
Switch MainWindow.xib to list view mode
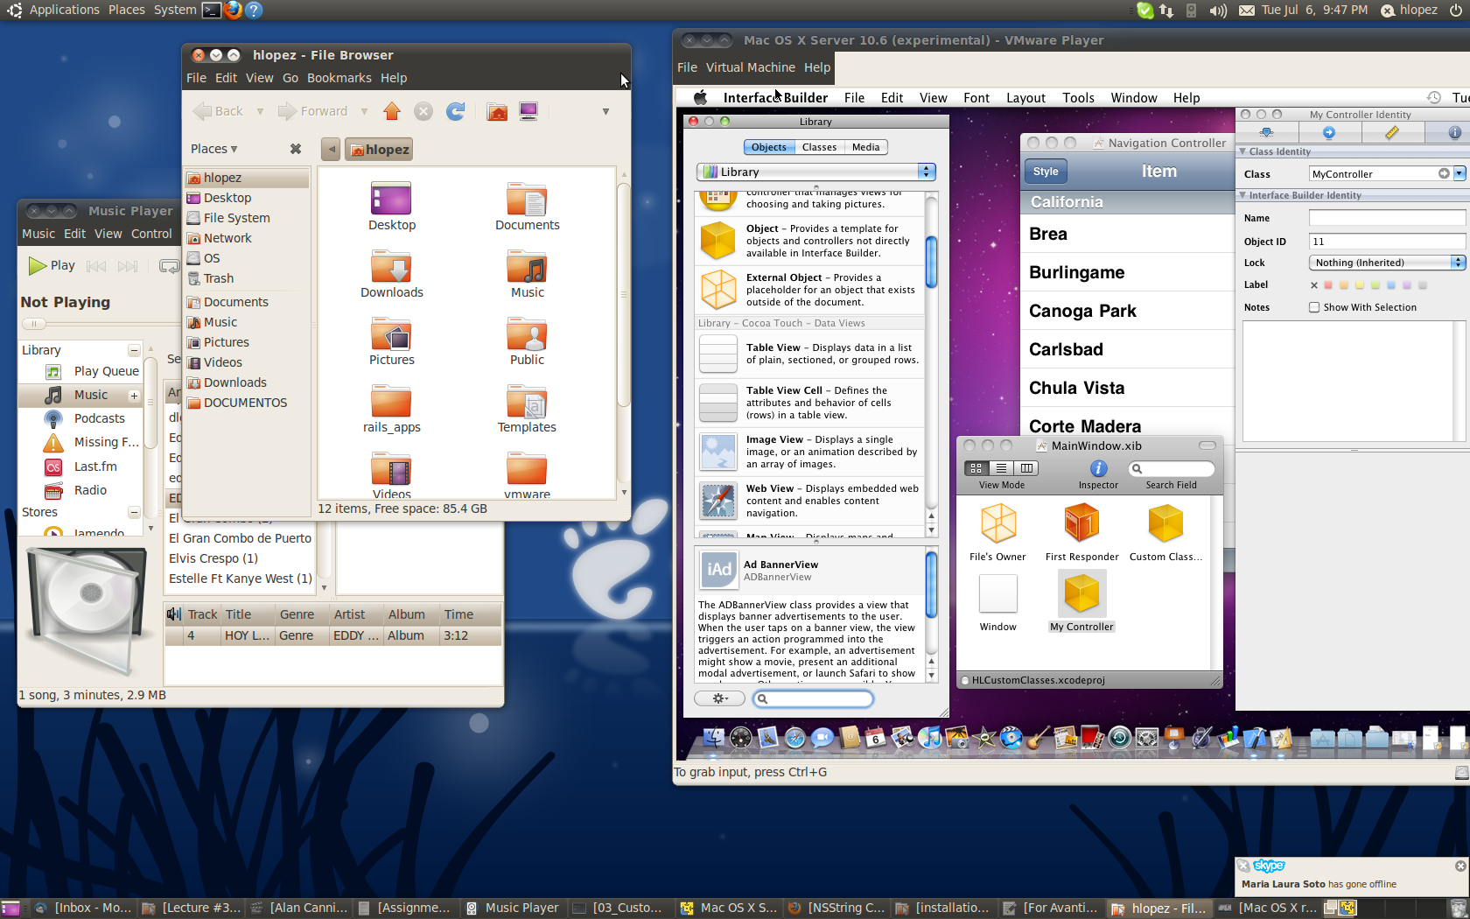coord(1001,468)
